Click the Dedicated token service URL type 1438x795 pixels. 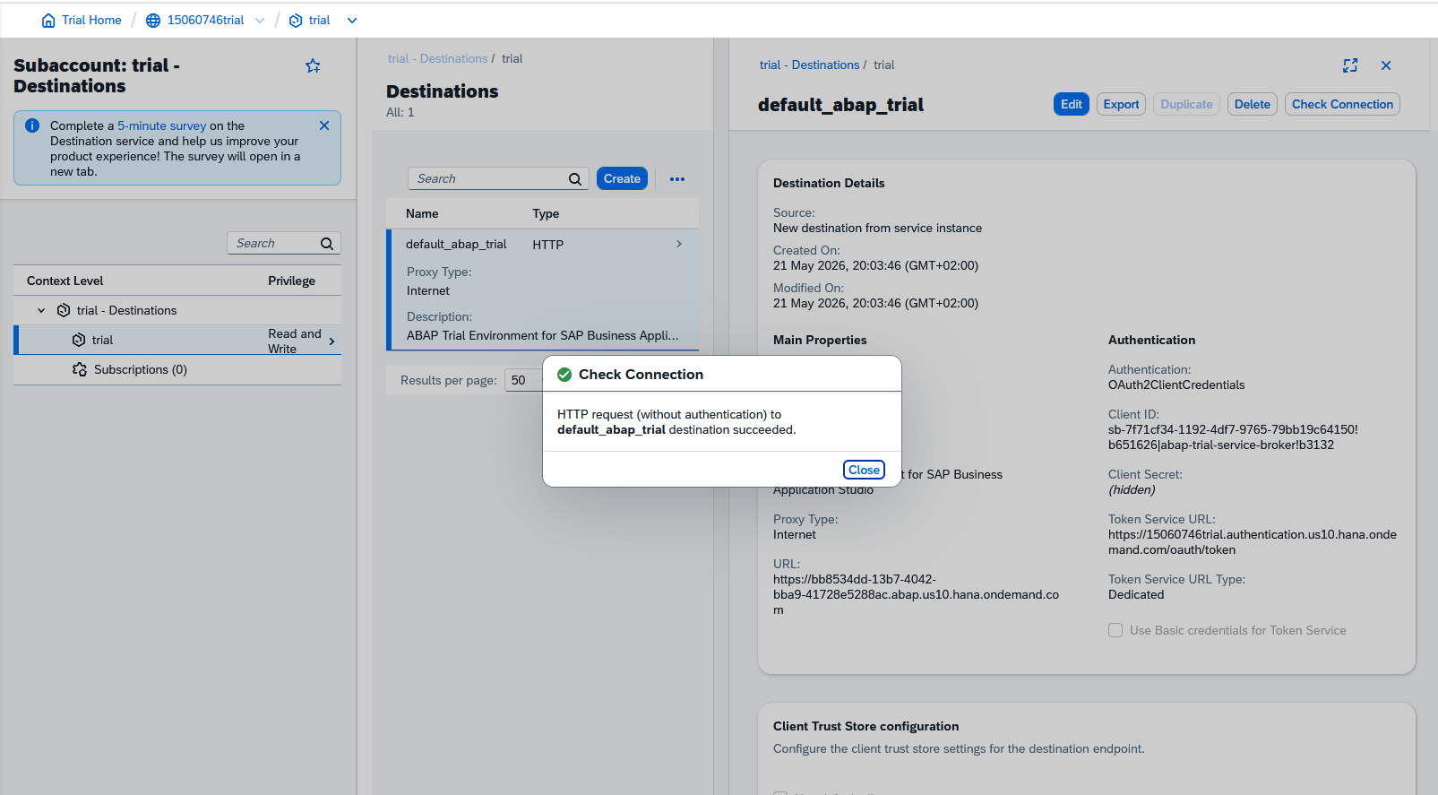[1136, 594]
